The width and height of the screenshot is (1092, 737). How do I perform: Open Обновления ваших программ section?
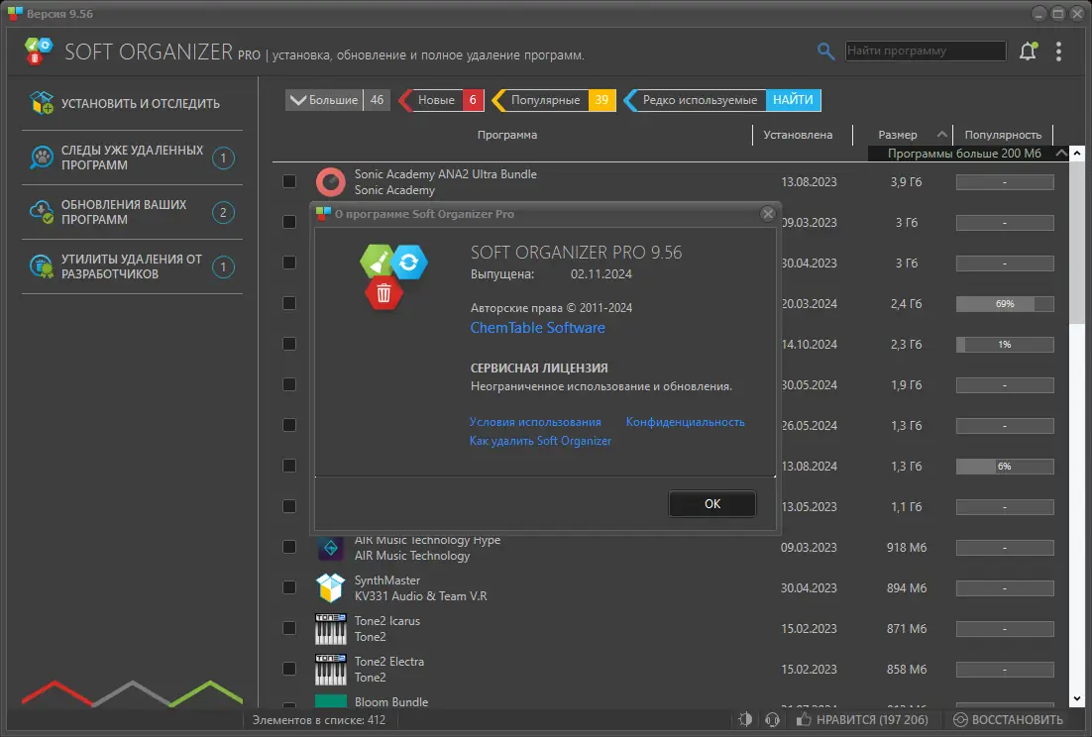pos(133,212)
